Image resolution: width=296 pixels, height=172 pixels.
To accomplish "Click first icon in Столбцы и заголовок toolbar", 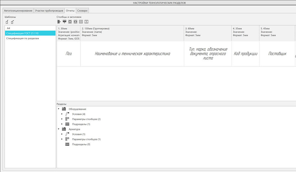I will pyautogui.click(x=59, y=22).
